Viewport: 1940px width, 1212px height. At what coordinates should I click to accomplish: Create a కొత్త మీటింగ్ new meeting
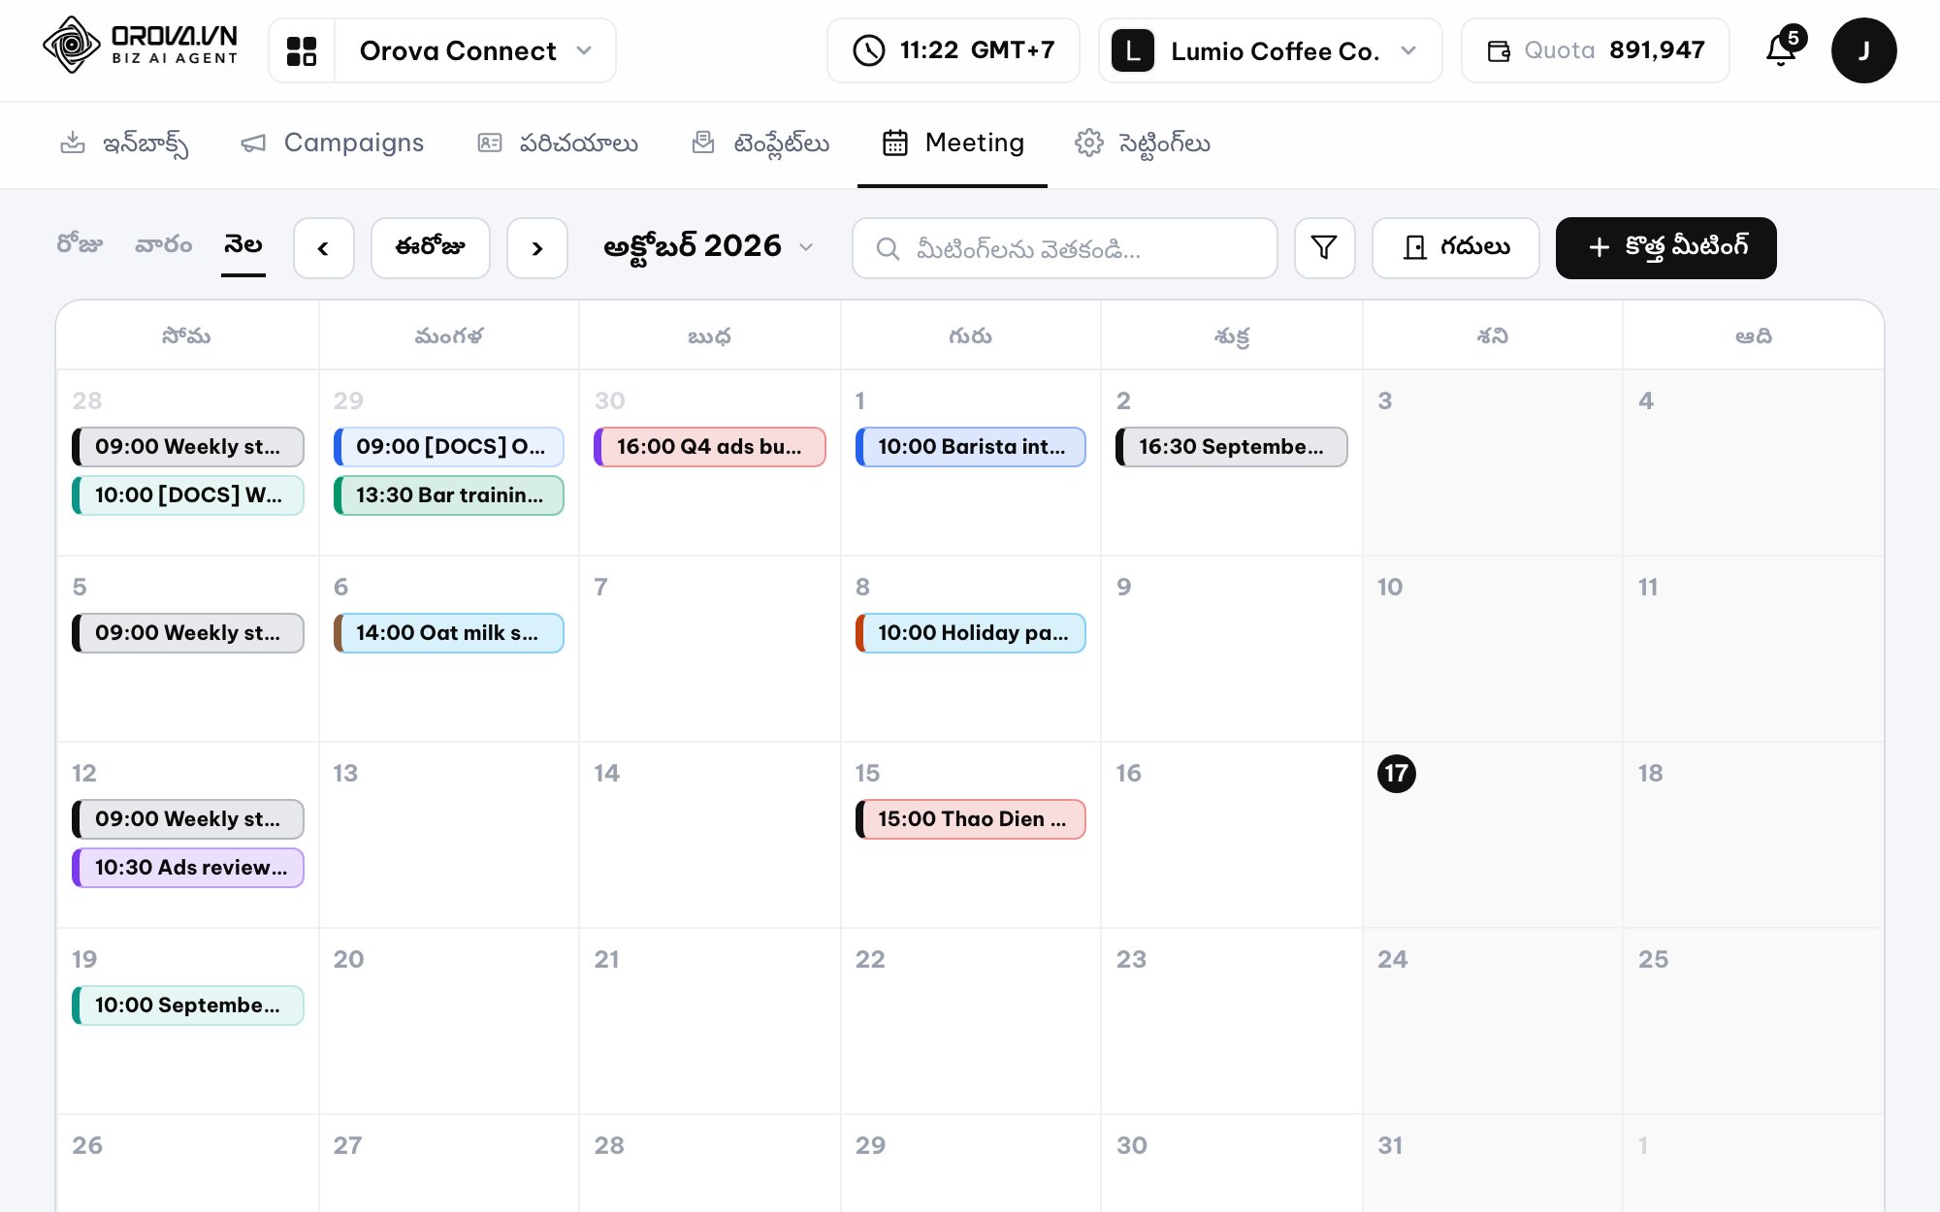click(1666, 248)
